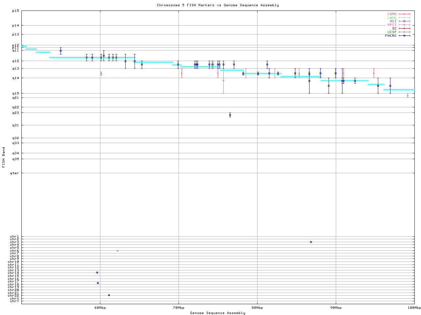Viewport: 421px width, 315px height.
Task: Select the red data marker on chr6 row
Action: click(117, 251)
